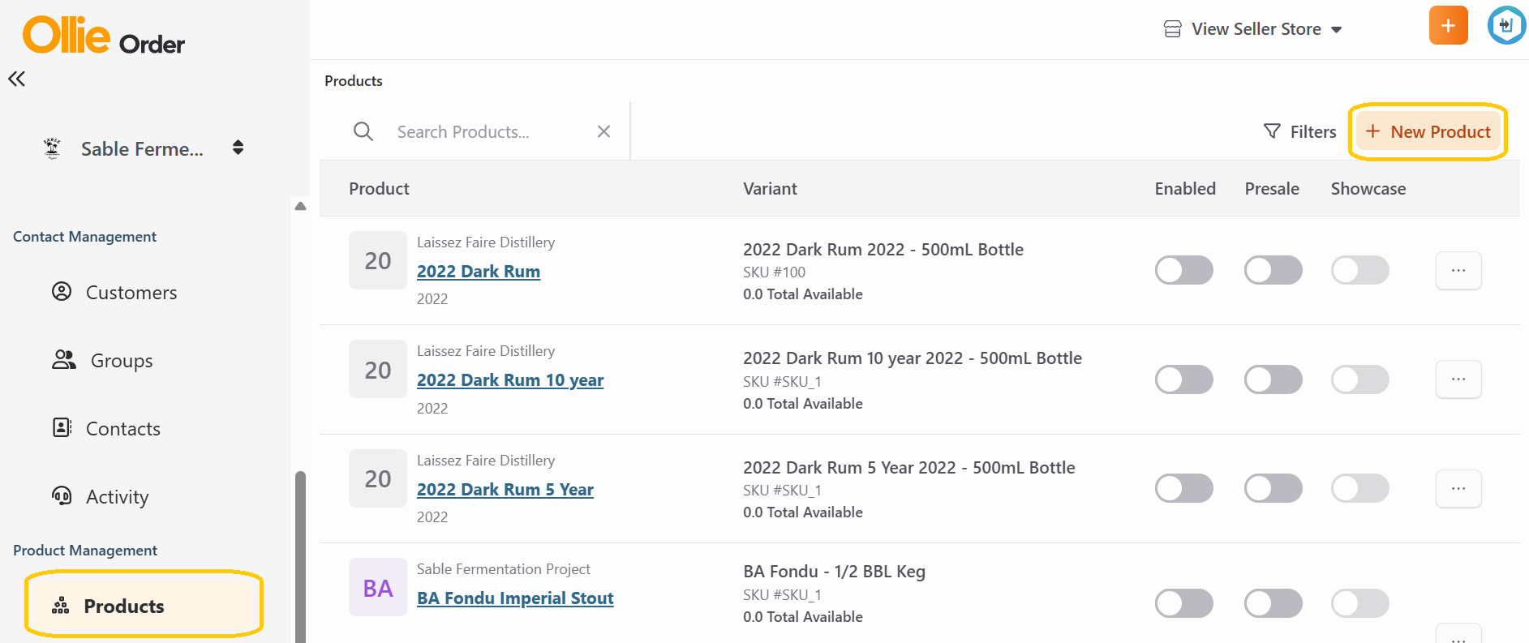This screenshot has height=643, width=1529.
Task: Open the user profile avatar icon
Action: click(1507, 25)
